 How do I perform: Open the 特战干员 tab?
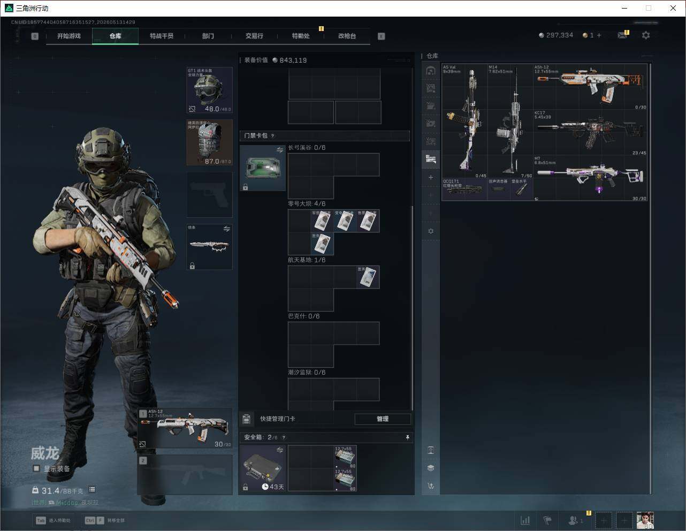tap(162, 36)
